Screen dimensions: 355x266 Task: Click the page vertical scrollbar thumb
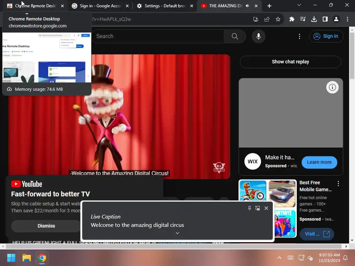tap(352, 56)
